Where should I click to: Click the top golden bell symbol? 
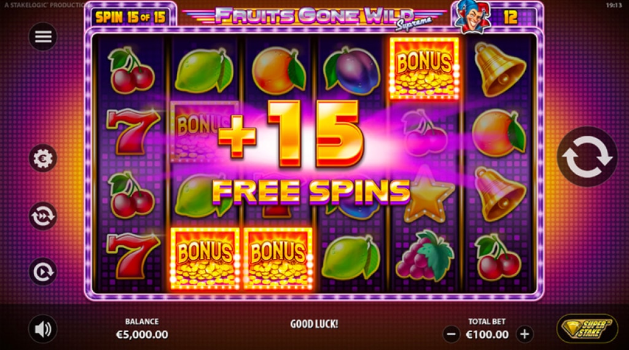(x=498, y=69)
